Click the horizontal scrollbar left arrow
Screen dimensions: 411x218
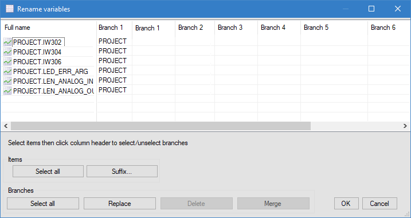pyautogui.click(x=6, y=126)
